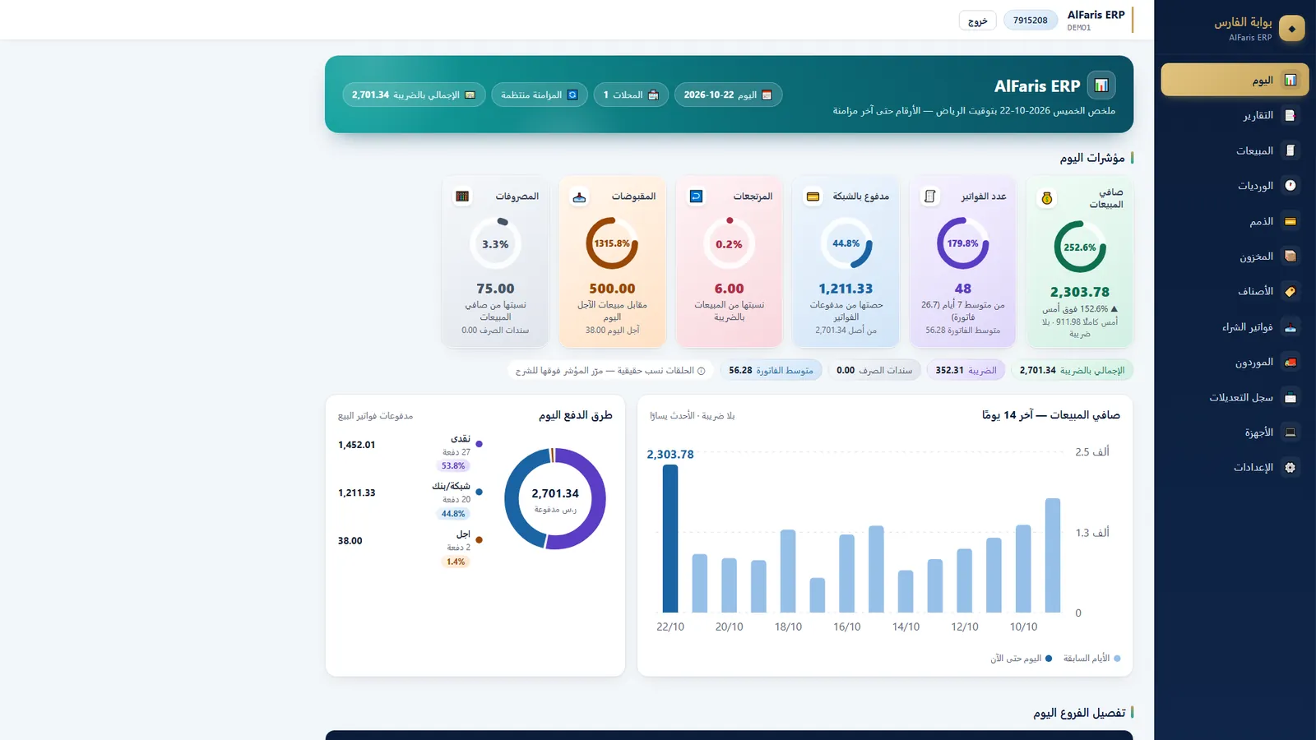This screenshot has width=1316, height=740.
Task: Click the سجل التعديلات audit log icon
Action: (x=1291, y=397)
